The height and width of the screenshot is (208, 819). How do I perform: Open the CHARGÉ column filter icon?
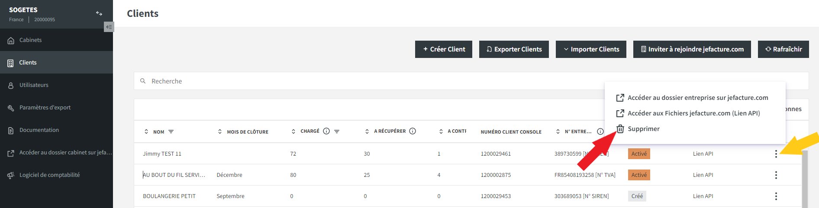coord(337,131)
